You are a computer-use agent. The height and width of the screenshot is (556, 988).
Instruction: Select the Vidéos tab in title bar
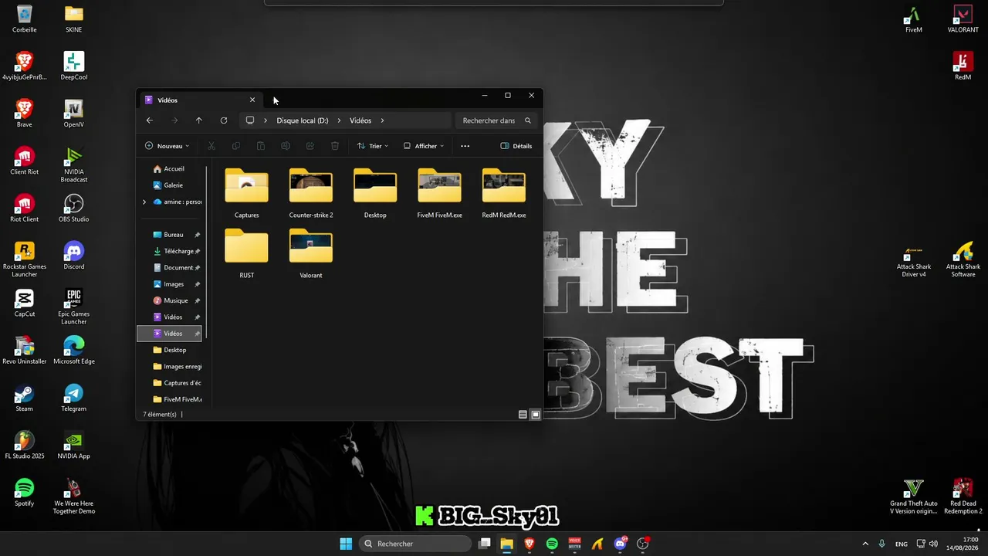(199, 100)
